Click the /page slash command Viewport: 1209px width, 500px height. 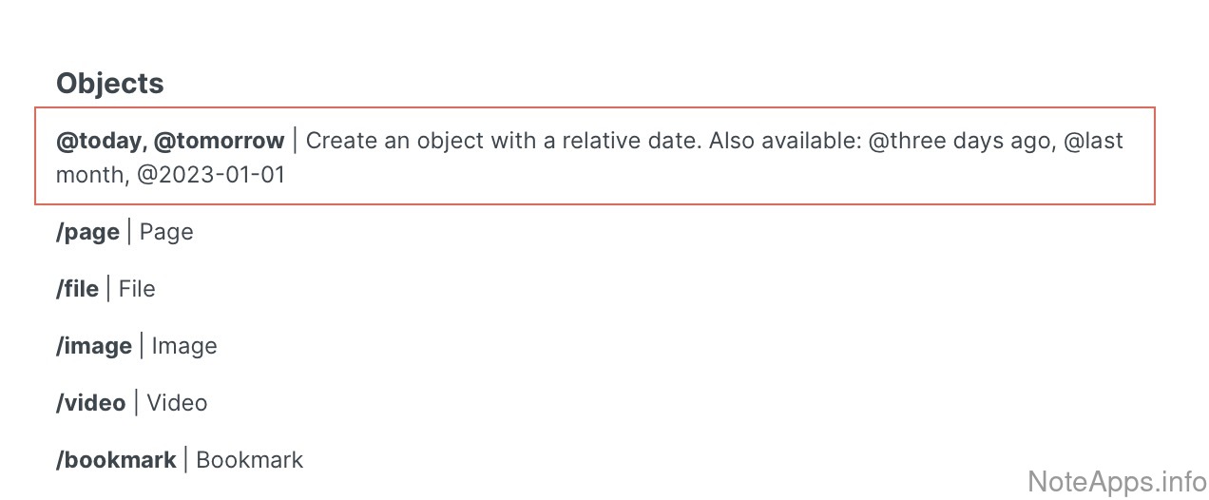click(87, 232)
